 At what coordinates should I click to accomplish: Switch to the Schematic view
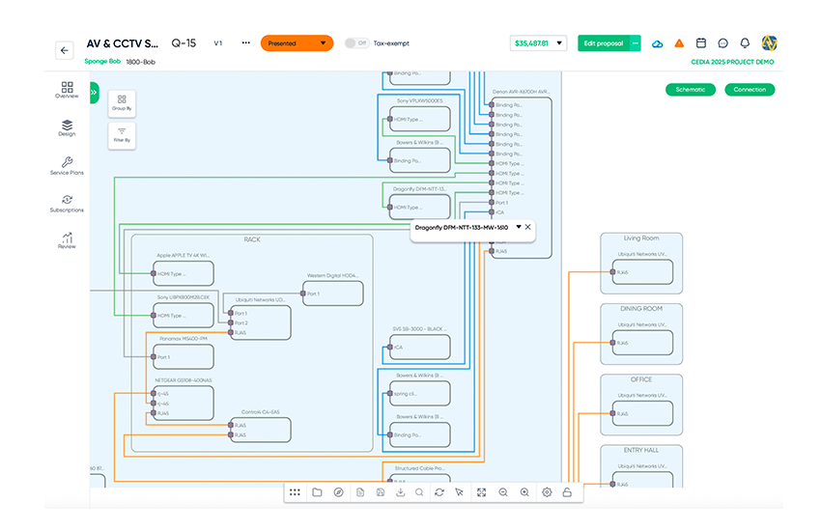click(x=691, y=90)
